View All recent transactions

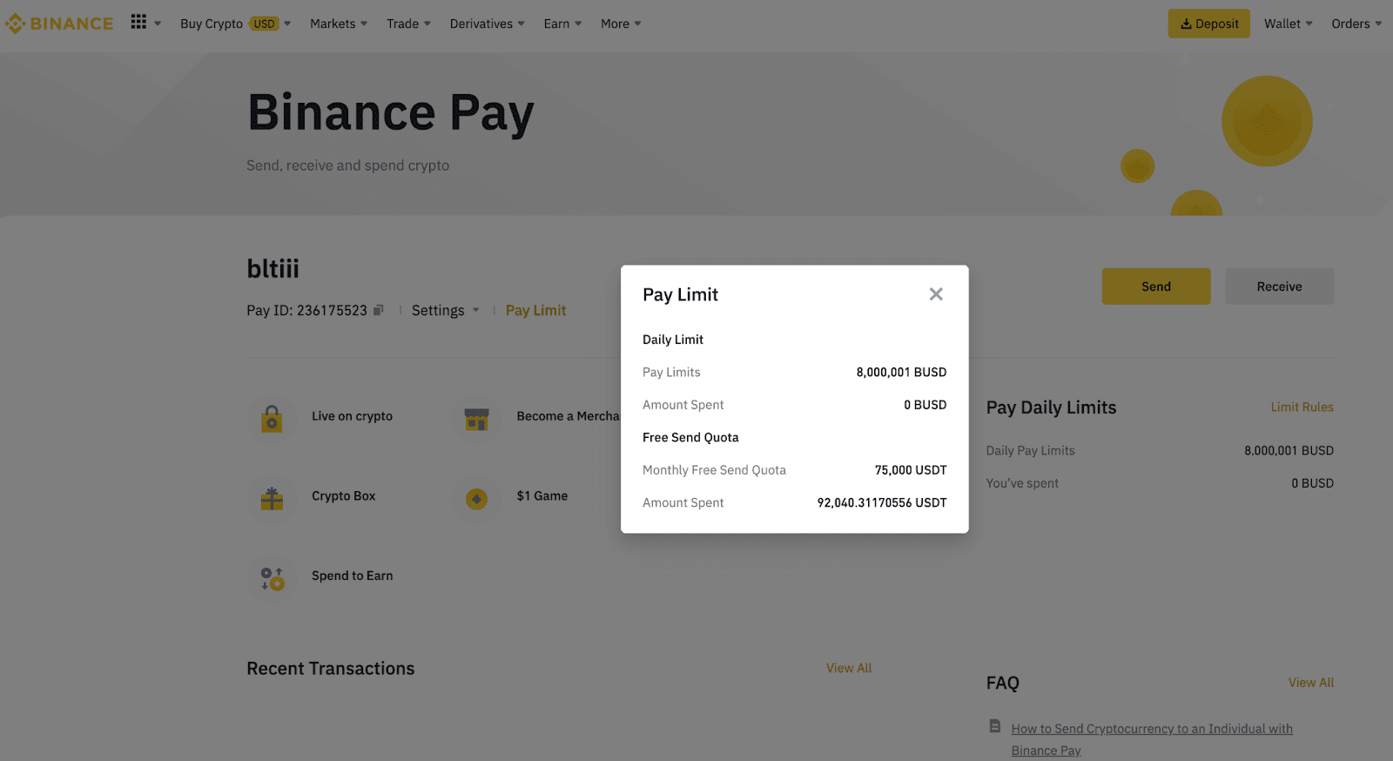coord(849,669)
